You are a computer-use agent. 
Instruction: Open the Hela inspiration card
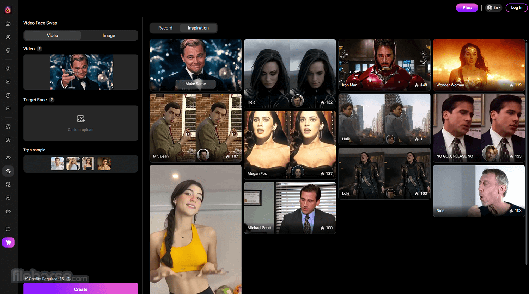pyautogui.click(x=290, y=74)
